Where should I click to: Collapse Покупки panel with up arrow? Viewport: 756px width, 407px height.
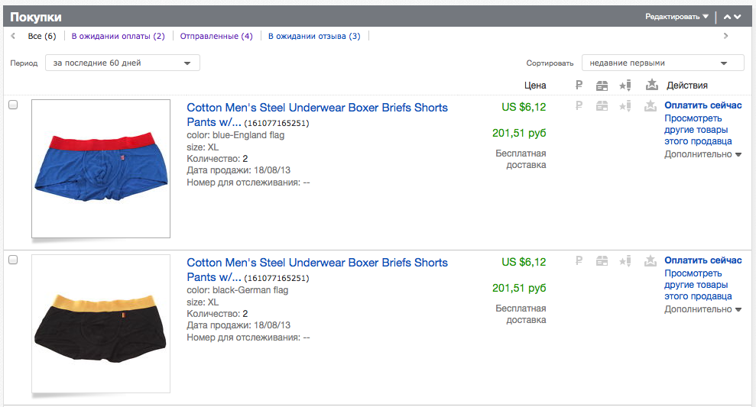727,17
